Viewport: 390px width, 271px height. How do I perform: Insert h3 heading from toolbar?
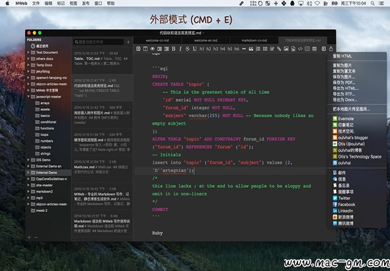click(x=215, y=49)
